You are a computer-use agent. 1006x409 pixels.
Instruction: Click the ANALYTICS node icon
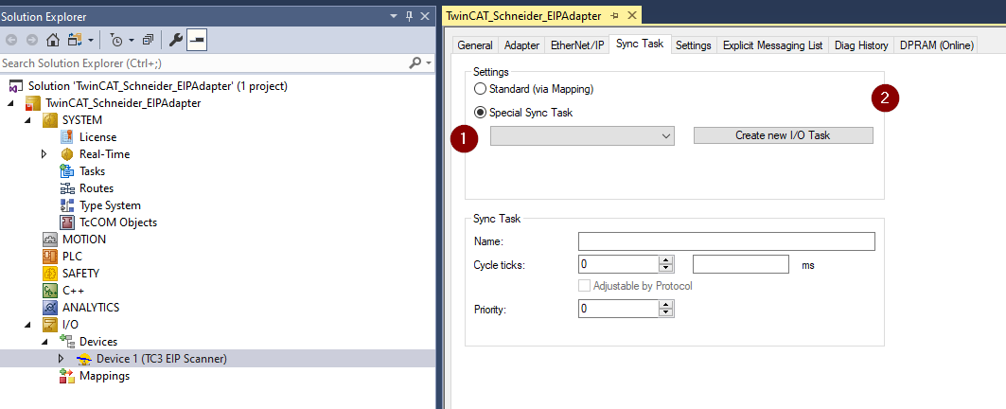[50, 307]
